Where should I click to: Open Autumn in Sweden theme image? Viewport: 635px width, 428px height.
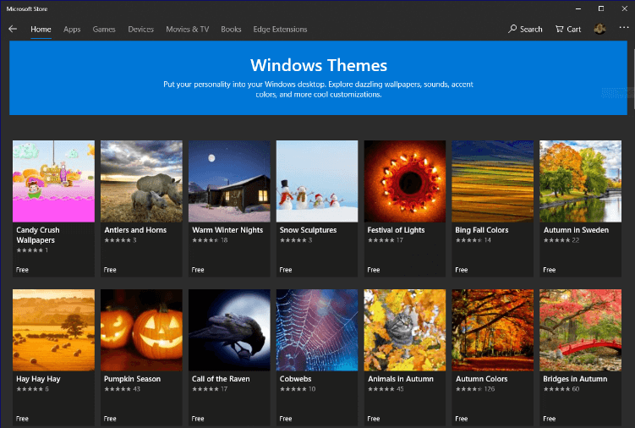pos(580,181)
